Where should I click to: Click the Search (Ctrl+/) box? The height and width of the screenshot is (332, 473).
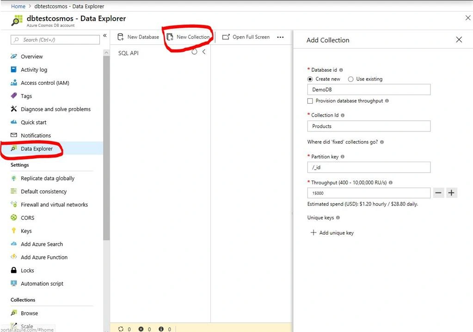(55, 39)
